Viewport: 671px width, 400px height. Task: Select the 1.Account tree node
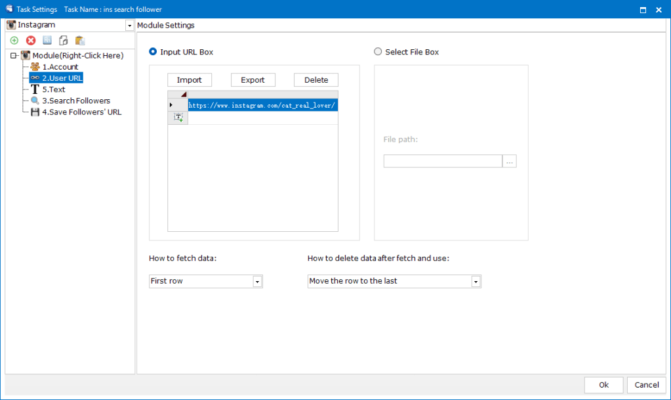(x=60, y=67)
